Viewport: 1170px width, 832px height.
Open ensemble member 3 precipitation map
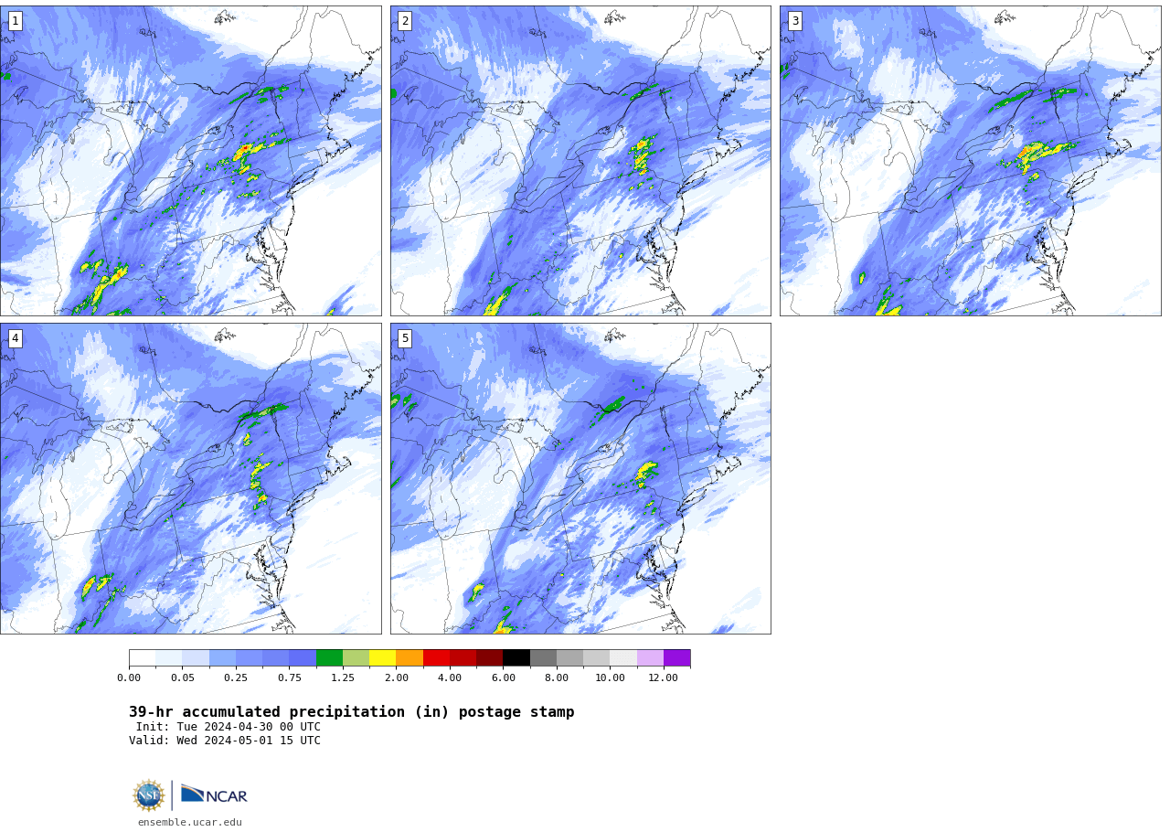point(970,161)
